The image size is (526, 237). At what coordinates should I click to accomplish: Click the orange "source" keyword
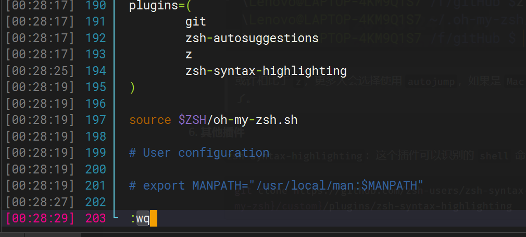pos(150,120)
